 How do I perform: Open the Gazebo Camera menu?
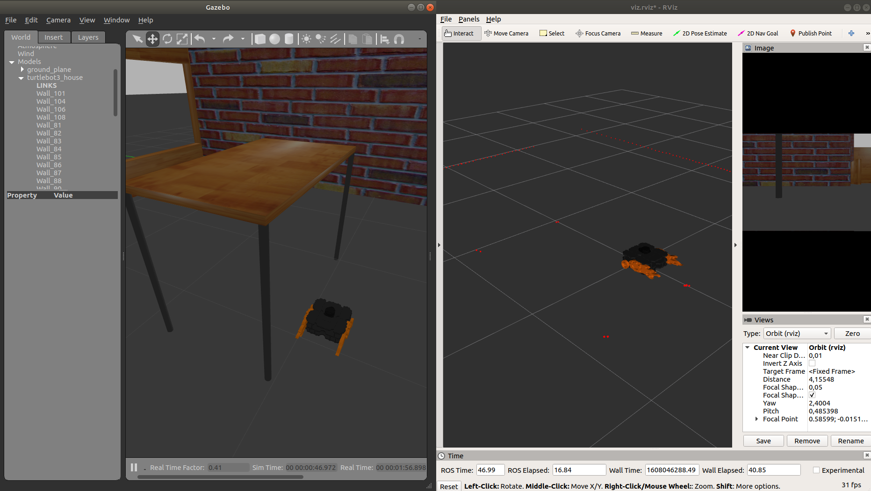tap(58, 20)
